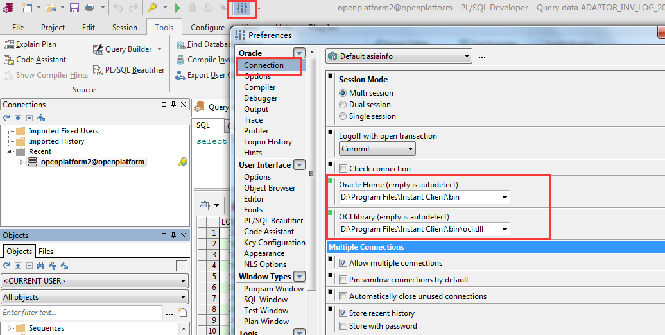
Task: Open the Project ribbon tab
Action: click(53, 27)
